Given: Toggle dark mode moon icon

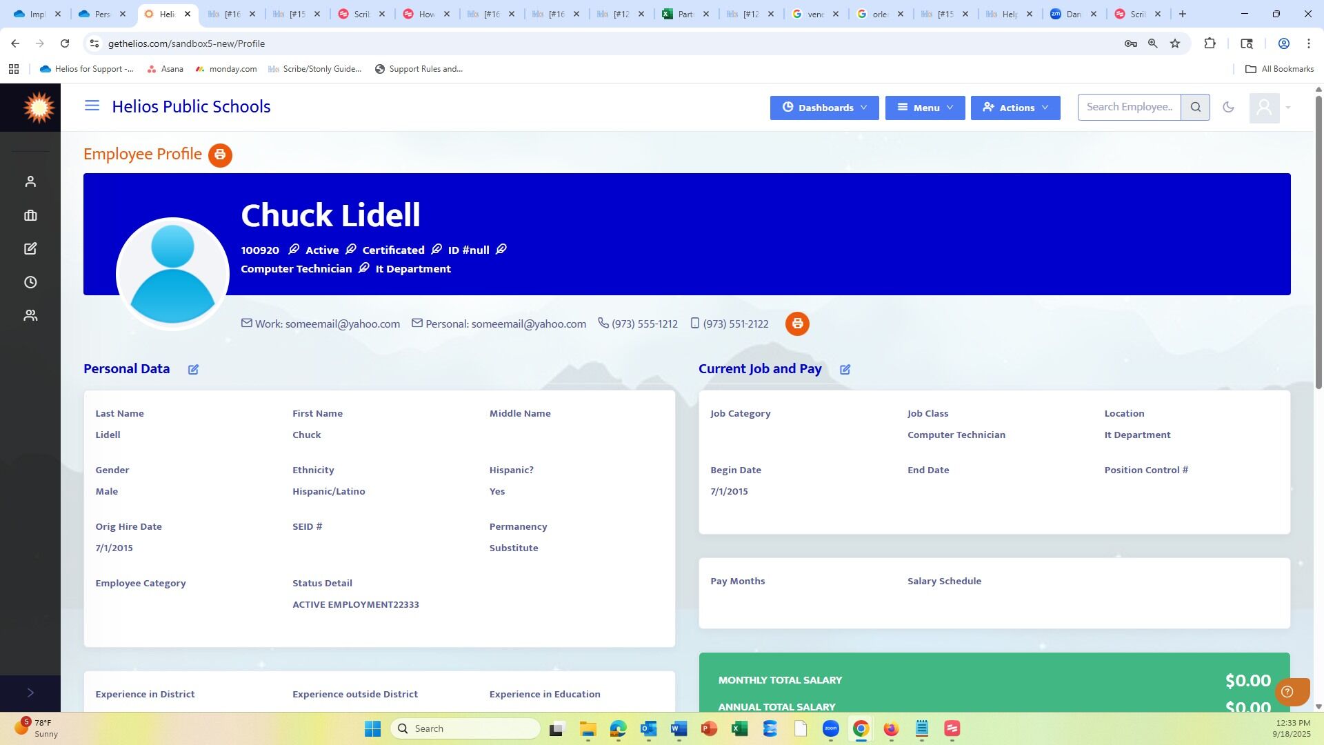Looking at the screenshot, I should (1228, 108).
